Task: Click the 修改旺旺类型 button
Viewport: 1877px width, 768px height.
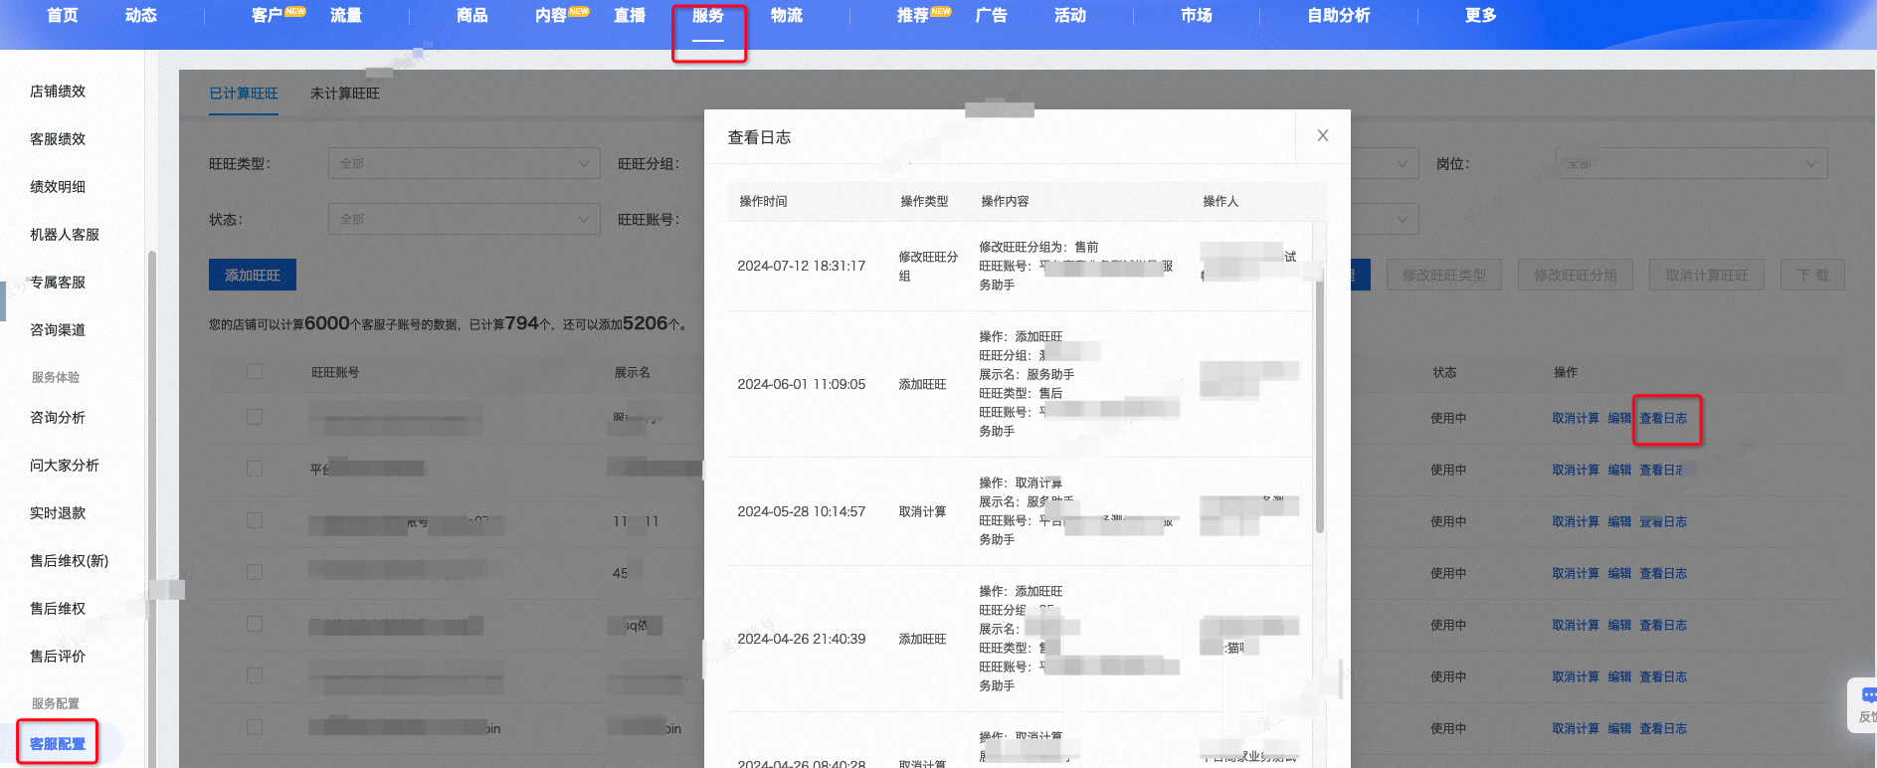Action: point(1444,275)
